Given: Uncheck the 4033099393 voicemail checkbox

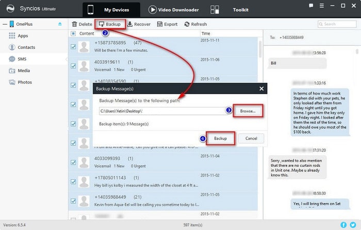Looking at the screenshot, I should click(73, 163).
